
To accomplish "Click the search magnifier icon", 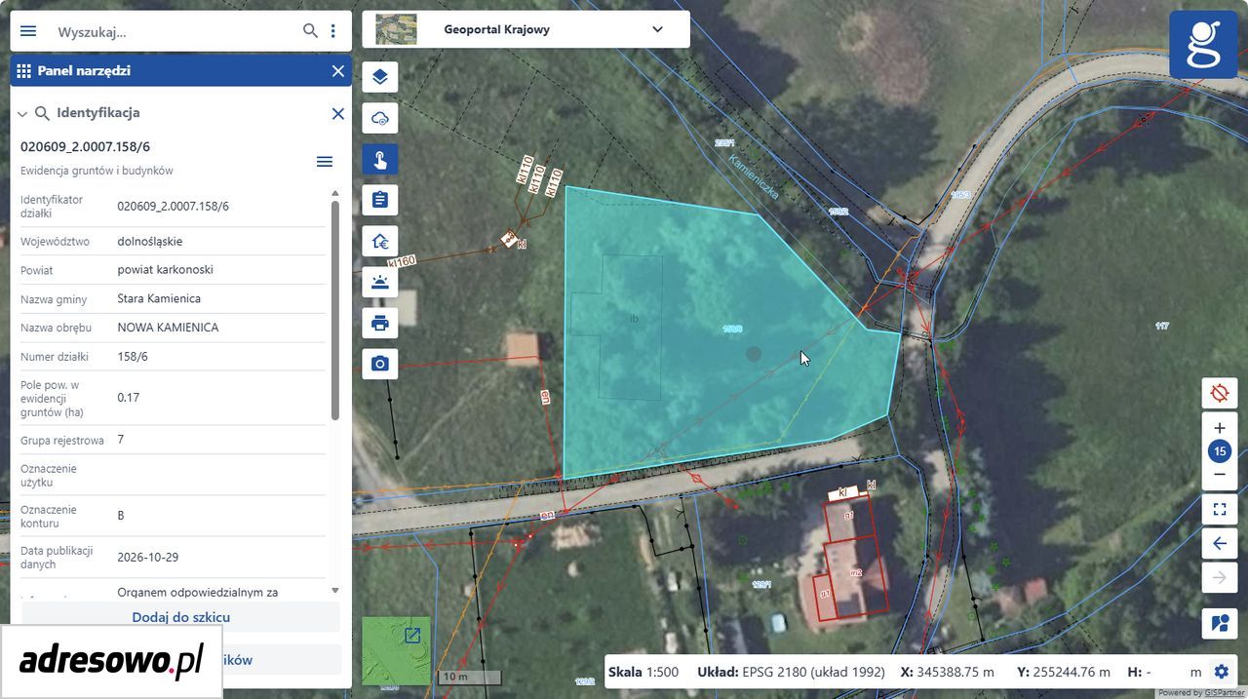I will pyautogui.click(x=310, y=31).
